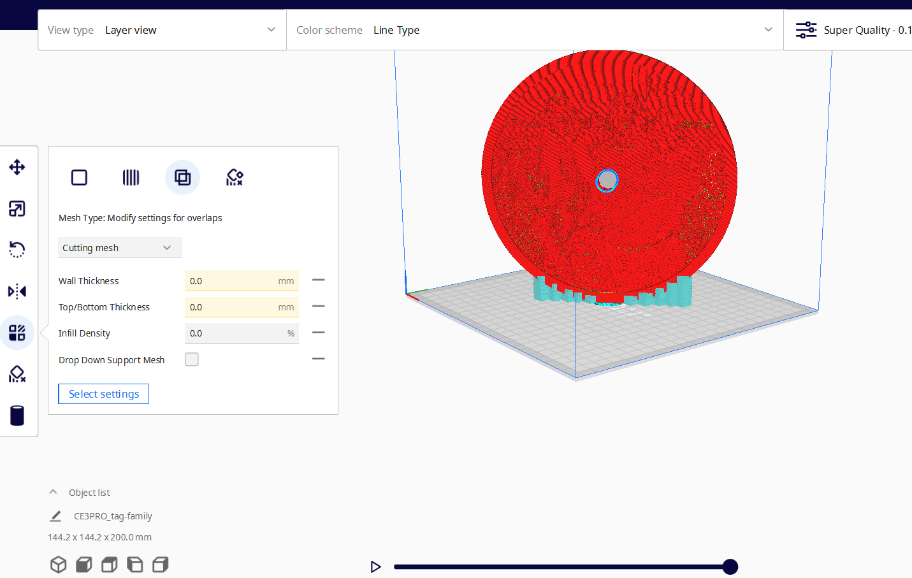Open print settings sliders icon
Viewport: 912px width, 578px height.
point(806,30)
